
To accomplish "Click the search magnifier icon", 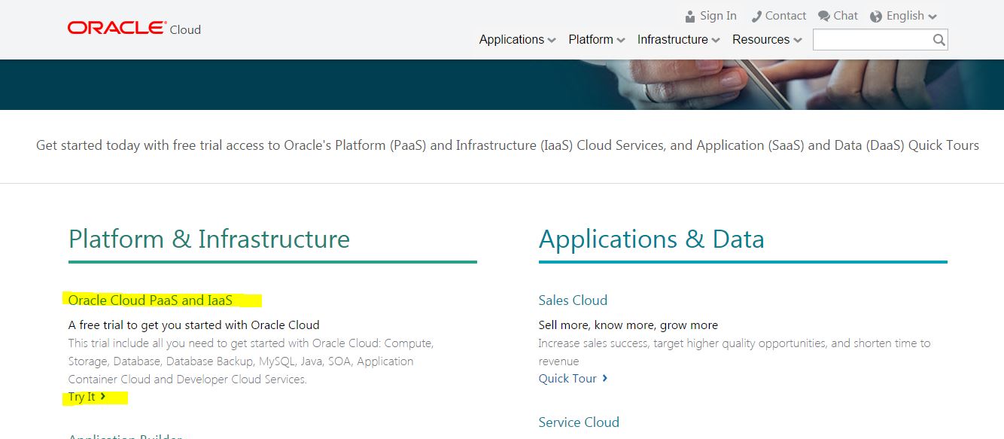I will 938,39.
